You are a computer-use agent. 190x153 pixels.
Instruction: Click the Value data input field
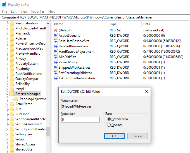80,120
